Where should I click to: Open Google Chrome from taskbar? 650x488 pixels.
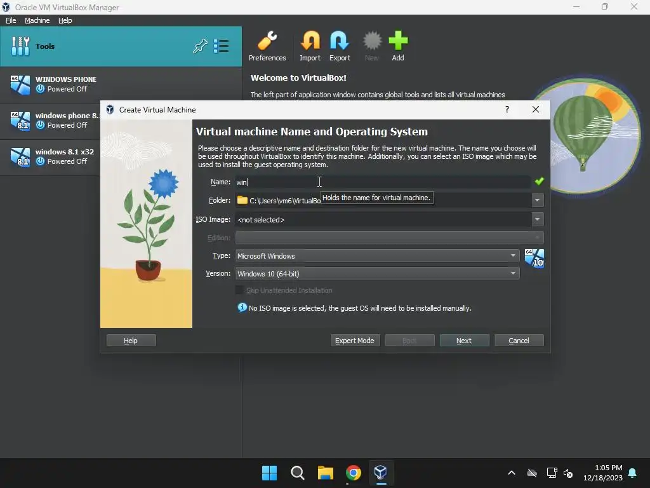353,473
